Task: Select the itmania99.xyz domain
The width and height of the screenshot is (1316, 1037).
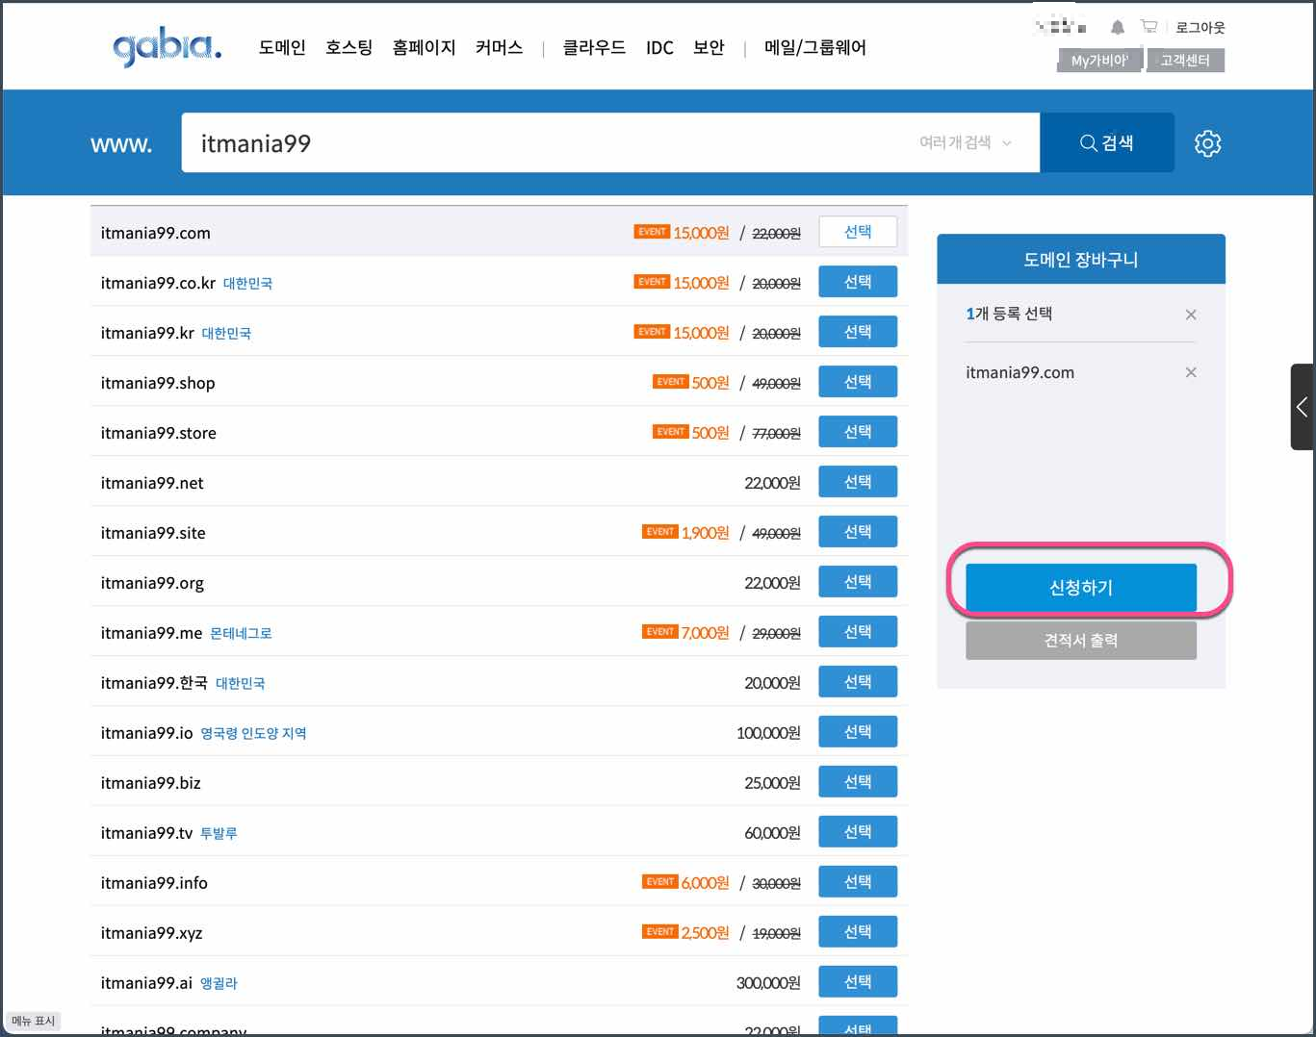Action: pyautogui.click(x=858, y=932)
